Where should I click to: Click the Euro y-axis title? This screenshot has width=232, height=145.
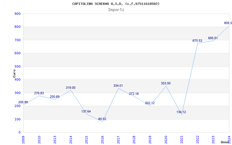click(x=14, y=73)
